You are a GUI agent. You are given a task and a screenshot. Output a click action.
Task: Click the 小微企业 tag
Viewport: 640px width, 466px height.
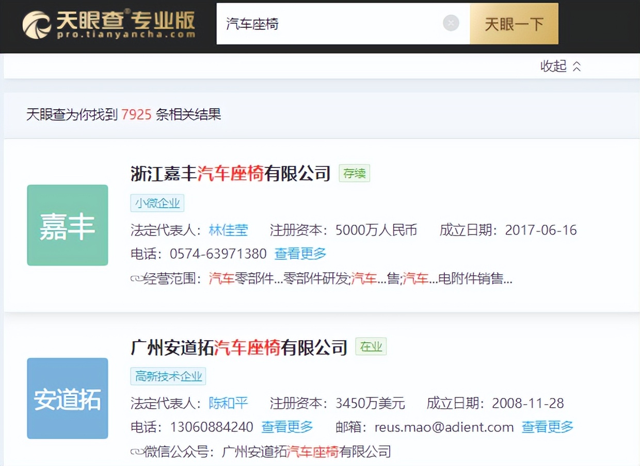point(157,203)
